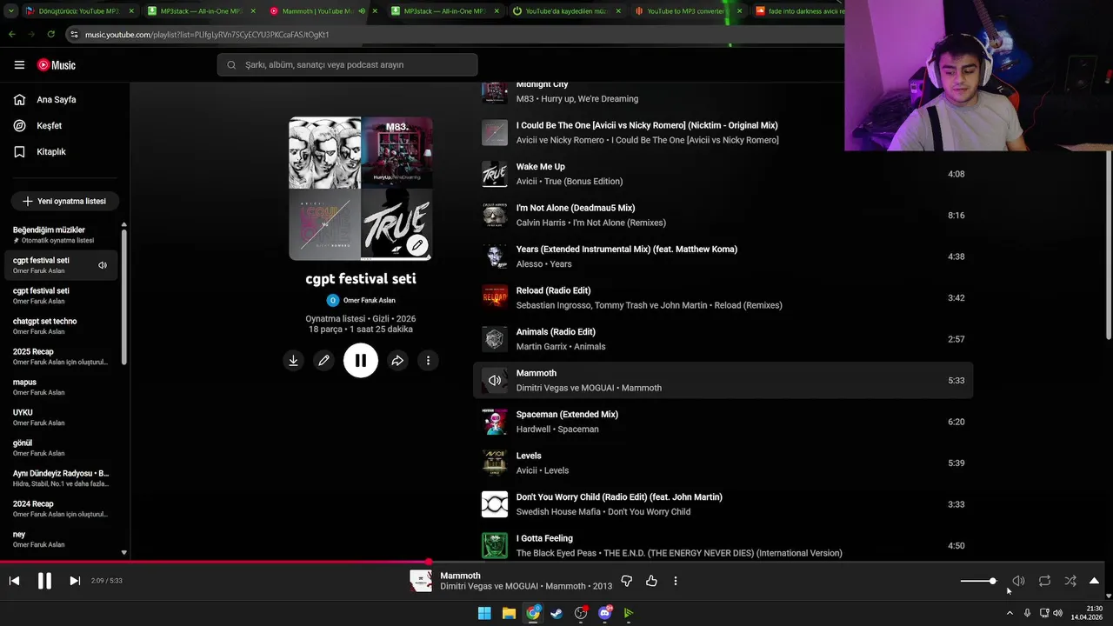This screenshot has width=1113, height=626.
Task: Reload the browser page
Action: (50, 34)
